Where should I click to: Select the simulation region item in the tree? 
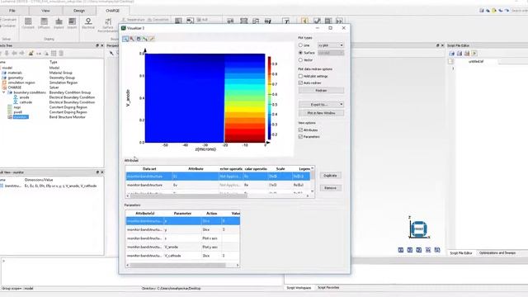click(21, 82)
